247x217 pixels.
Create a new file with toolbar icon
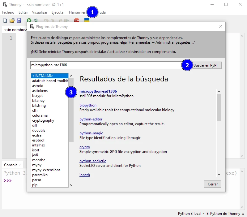[5, 20]
